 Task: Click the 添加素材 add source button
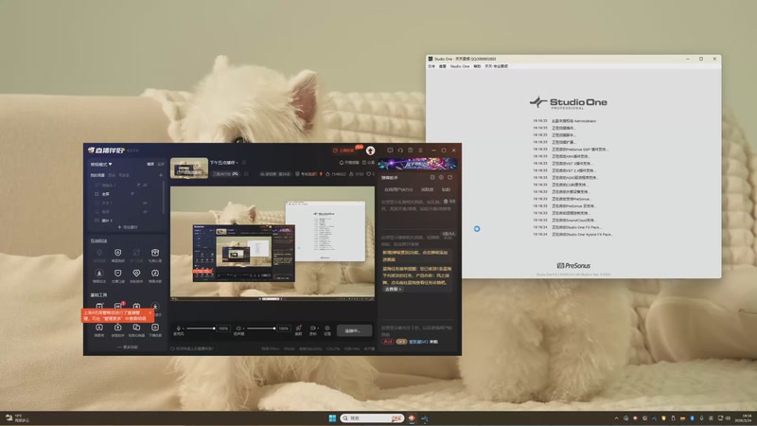coord(128,227)
